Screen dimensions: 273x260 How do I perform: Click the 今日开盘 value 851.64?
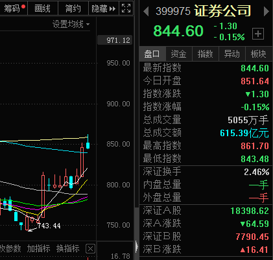[x=255, y=81]
